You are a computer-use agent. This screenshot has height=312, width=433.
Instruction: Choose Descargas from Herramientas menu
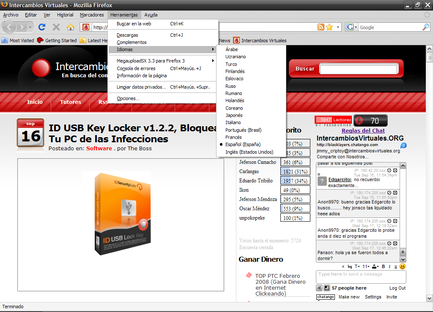[162, 35]
